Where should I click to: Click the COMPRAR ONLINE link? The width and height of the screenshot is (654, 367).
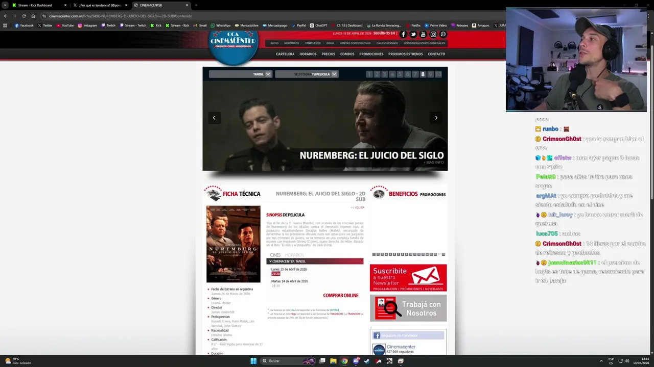click(341, 296)
